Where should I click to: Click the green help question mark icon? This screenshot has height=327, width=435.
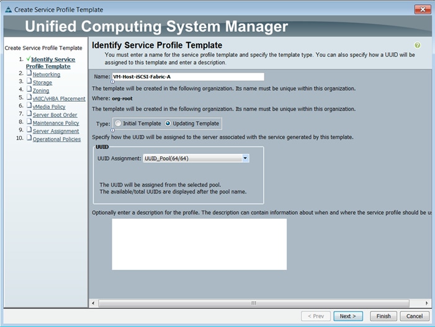417,45
